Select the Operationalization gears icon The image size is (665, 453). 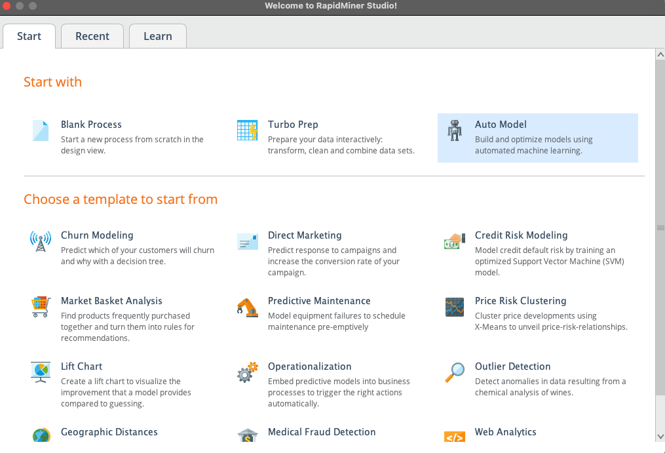[x=247, y=372]
